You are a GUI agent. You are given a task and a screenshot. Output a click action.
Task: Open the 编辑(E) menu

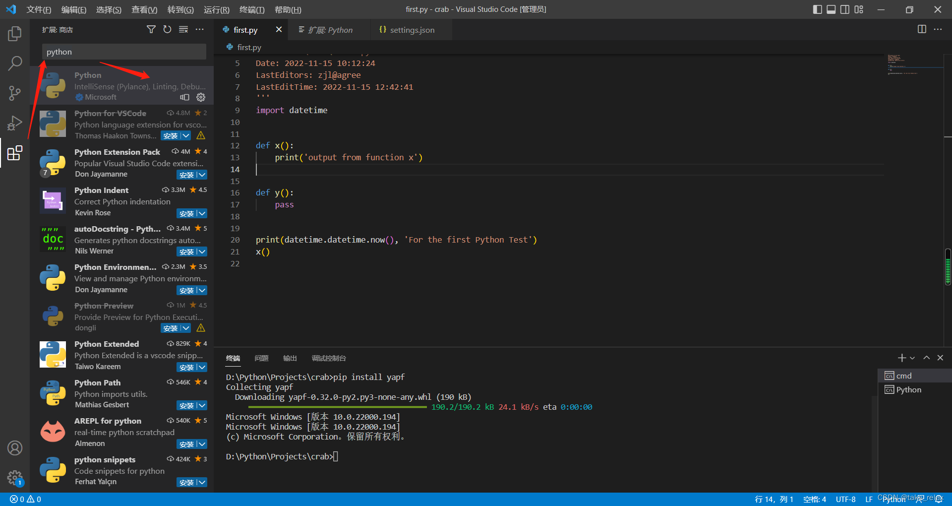pos(74,9)
